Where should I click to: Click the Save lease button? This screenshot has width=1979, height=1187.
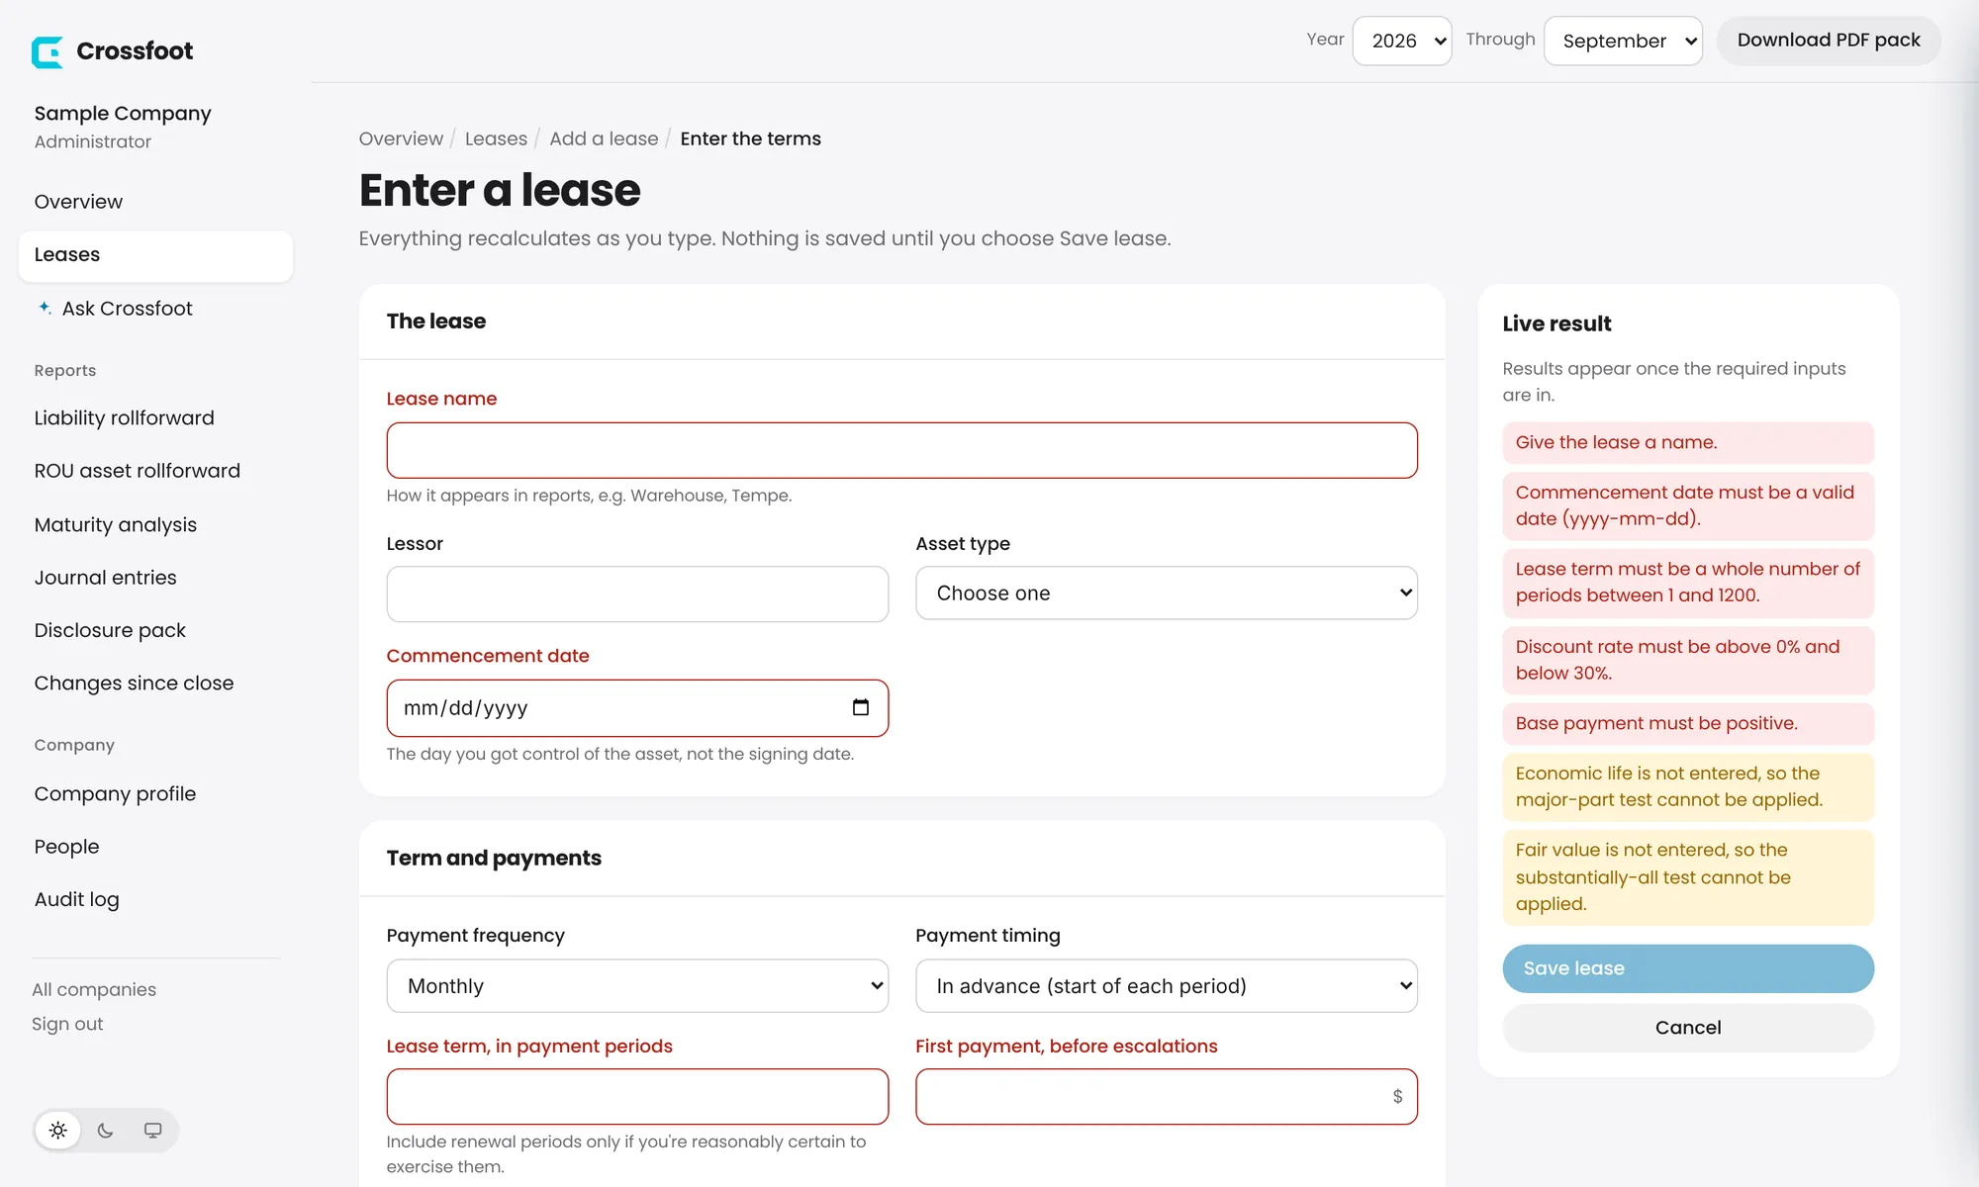point(1687,968)
